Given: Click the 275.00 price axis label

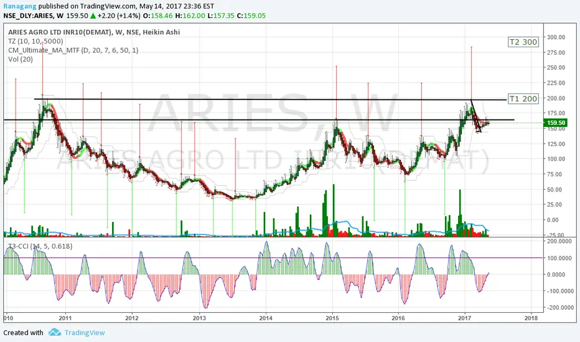Looking at the screenshot, I should point(556,53).
